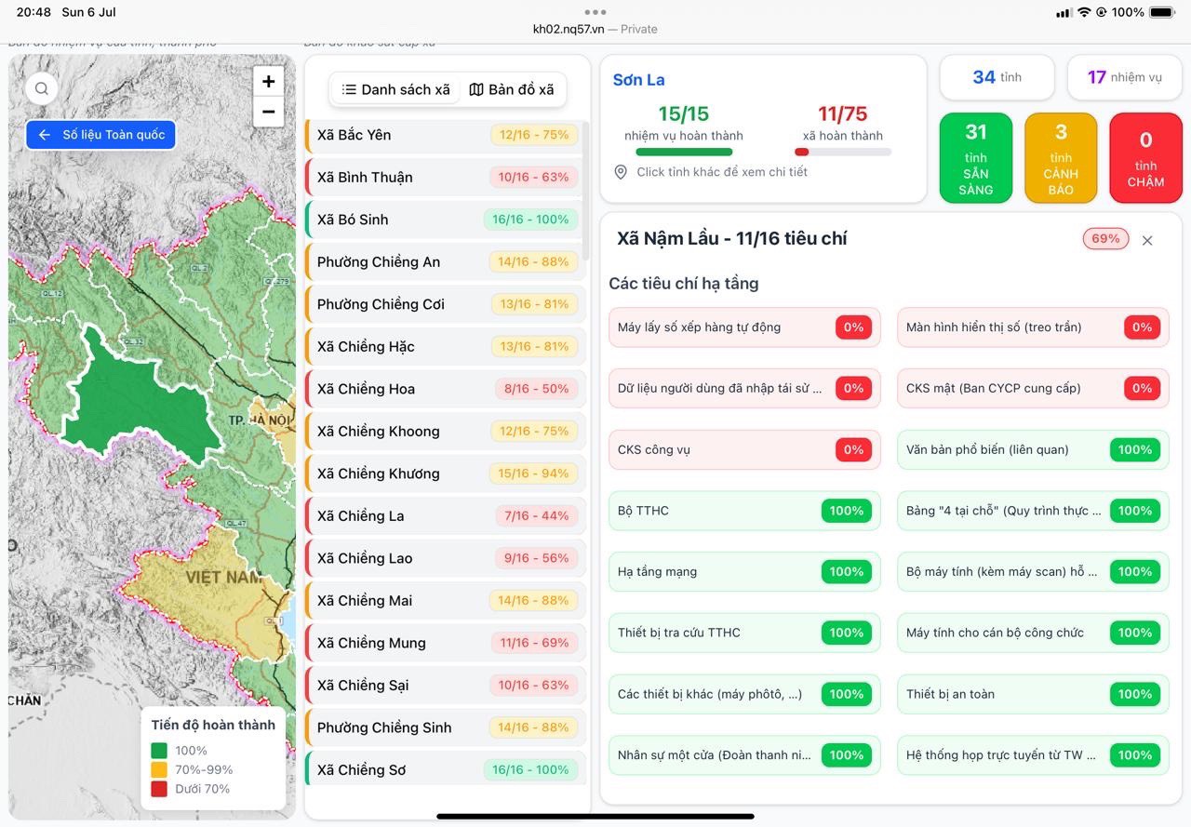Close the Xã Nậm Lầu criteria panel

click(1147, 240)
